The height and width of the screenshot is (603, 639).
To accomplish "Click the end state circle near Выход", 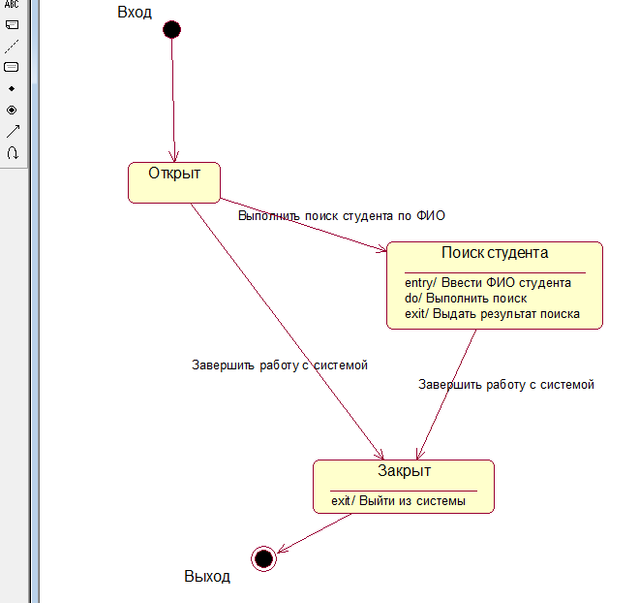I will coord(263,559).
